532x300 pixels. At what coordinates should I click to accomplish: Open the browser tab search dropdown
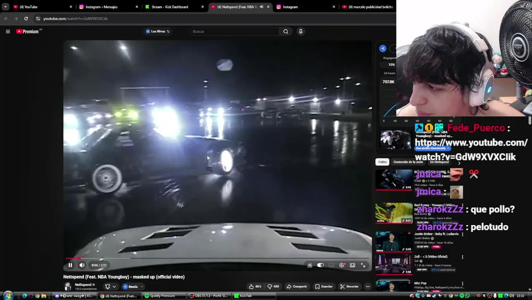(x=5, y=7)
